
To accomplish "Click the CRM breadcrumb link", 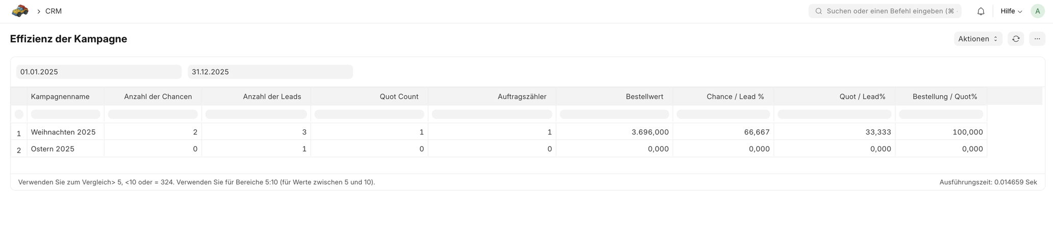I will 54,11.
